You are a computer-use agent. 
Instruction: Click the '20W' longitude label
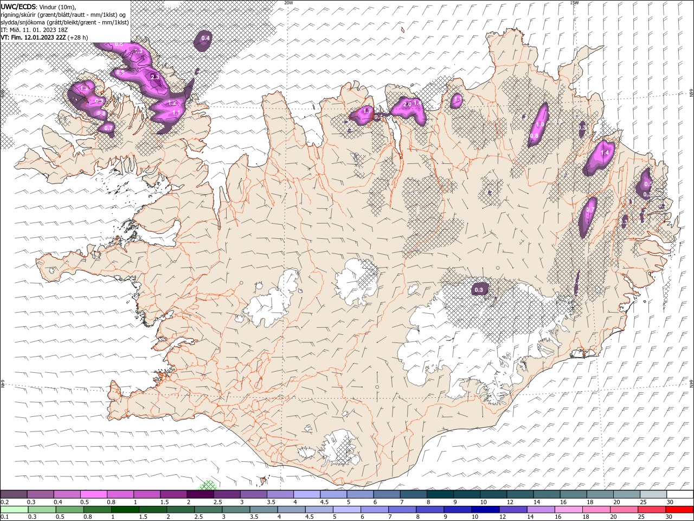tap(288, 3)
